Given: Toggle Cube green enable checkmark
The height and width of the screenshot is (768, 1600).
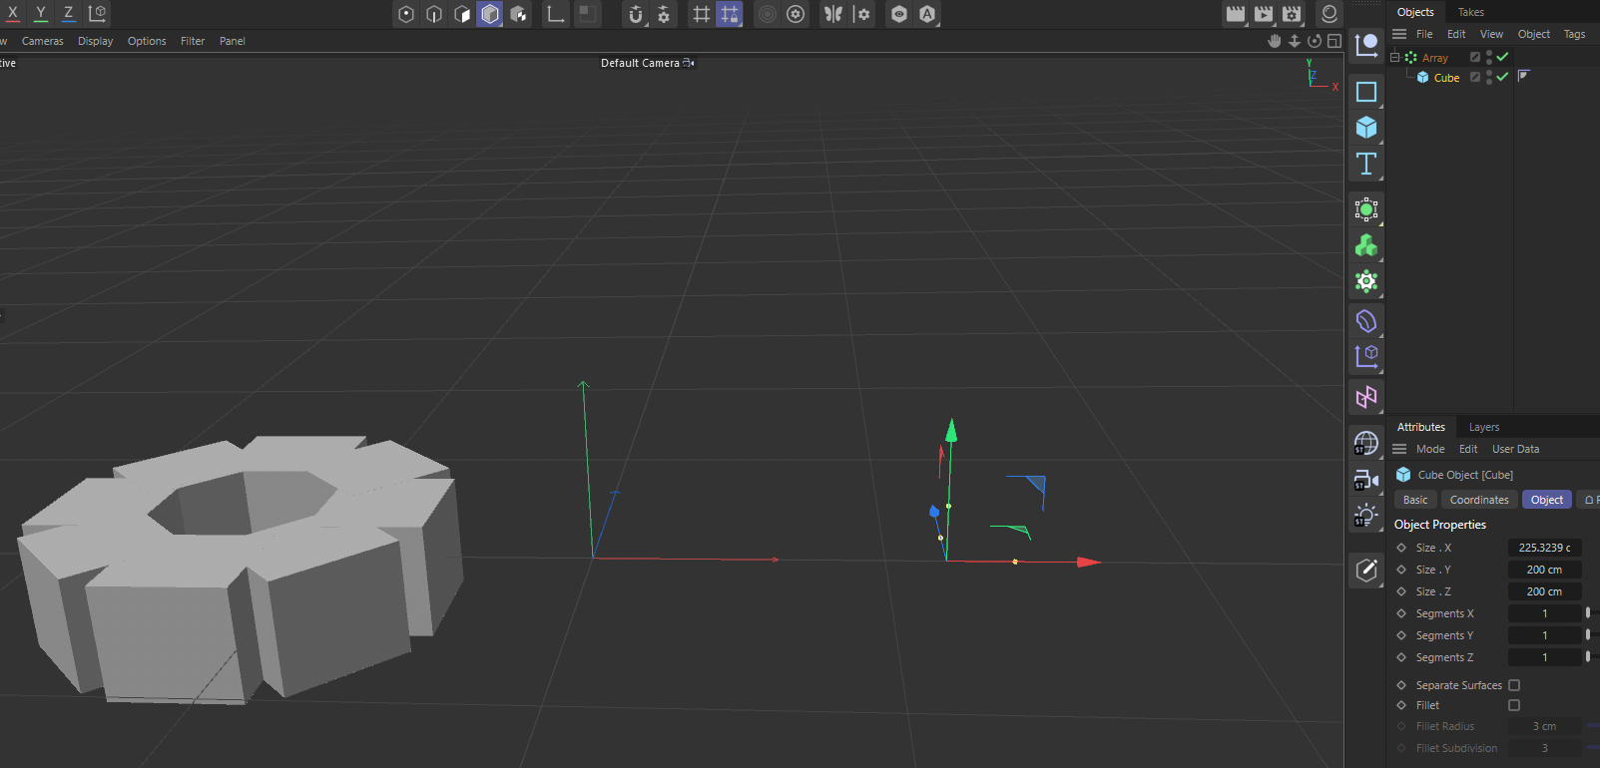Looking at the screenshot, I should tap(1502, 77).
